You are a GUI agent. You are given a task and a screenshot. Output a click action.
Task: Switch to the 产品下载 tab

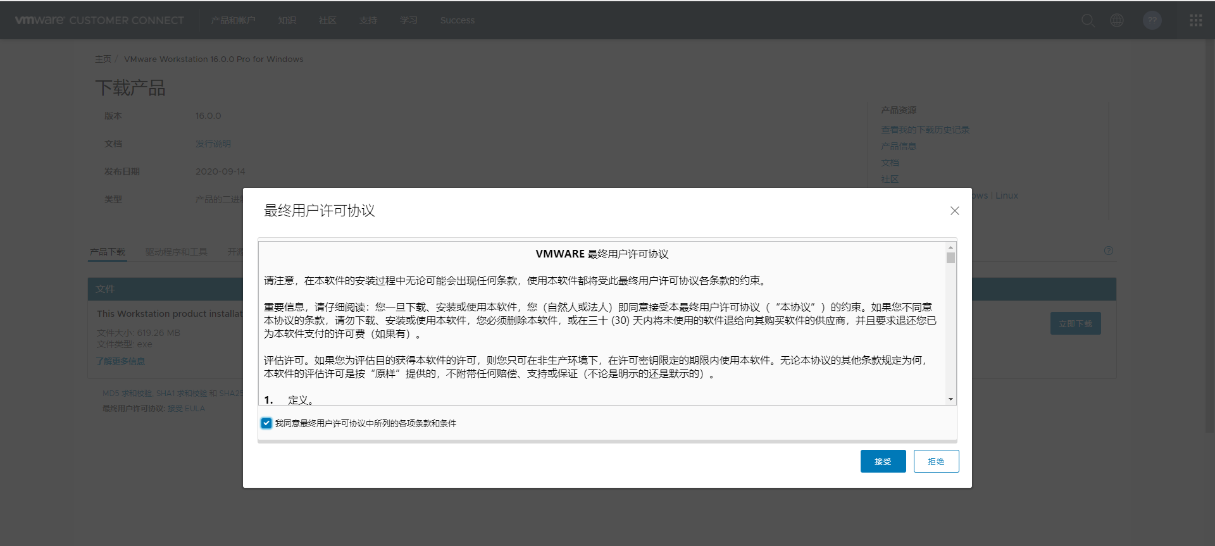tap(108, 252)
